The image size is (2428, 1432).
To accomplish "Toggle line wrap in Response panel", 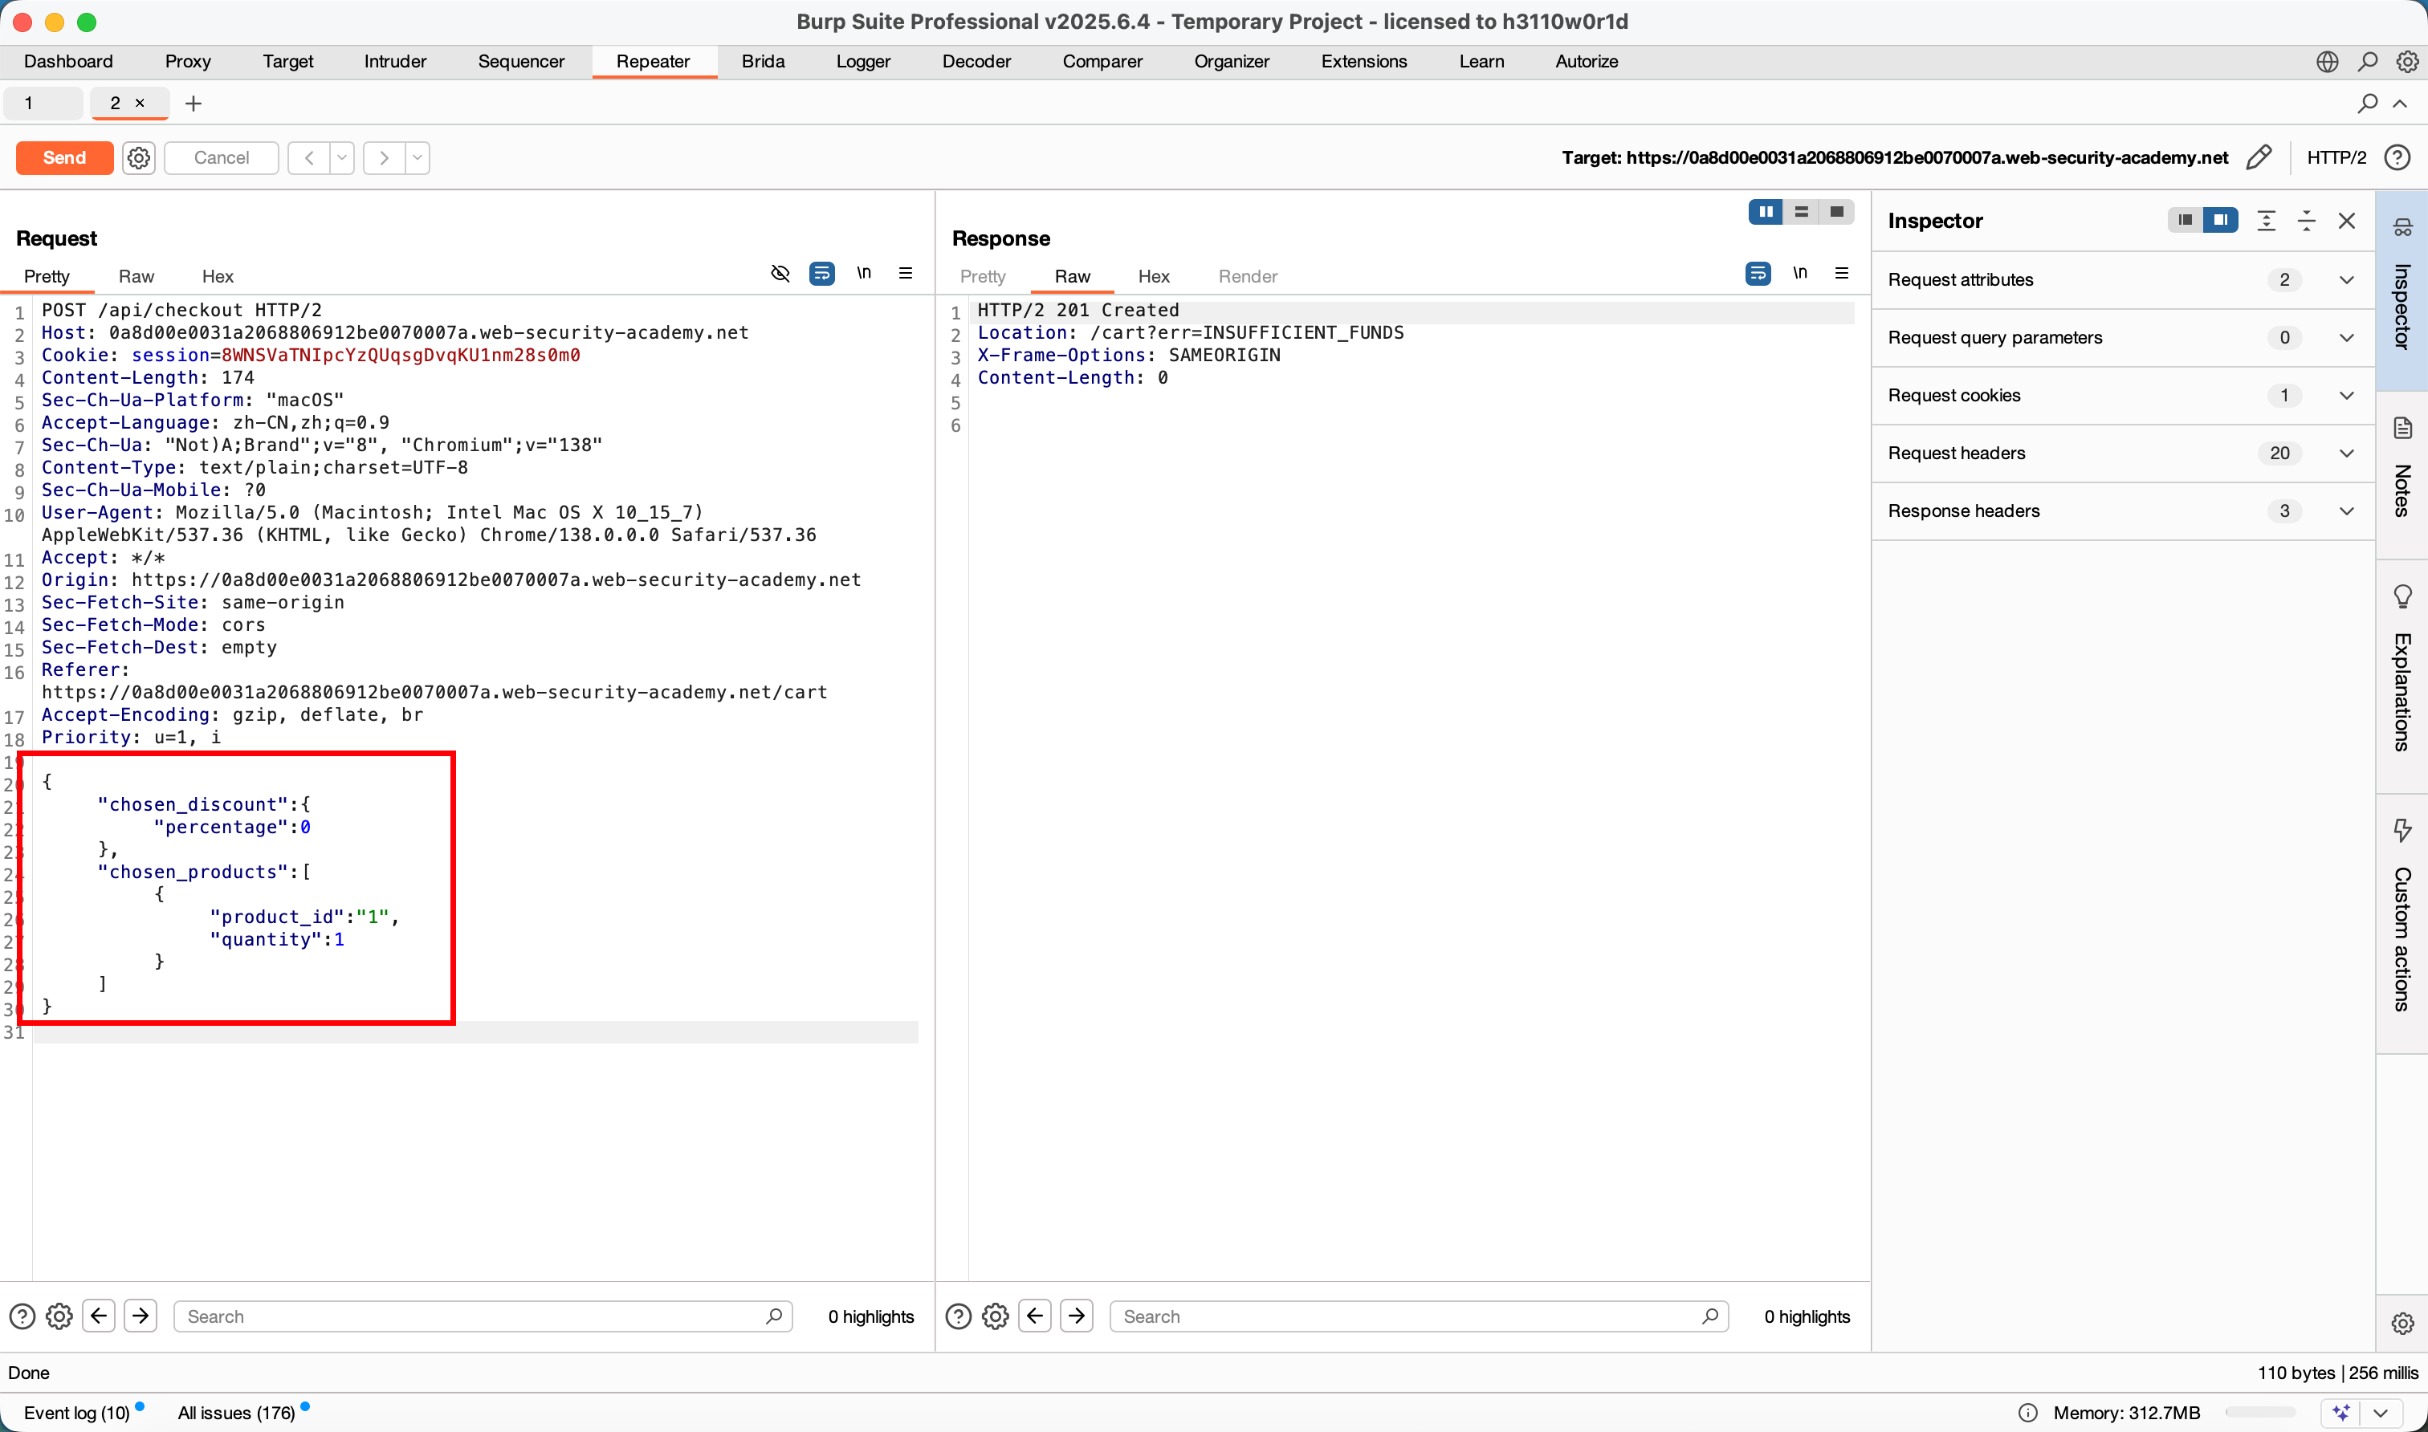I will 1758,274.
